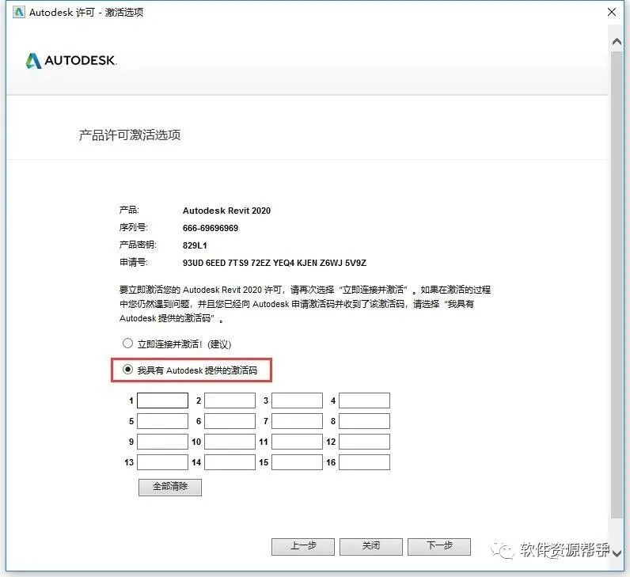Click the '申请号:' label
The image size is (630, 577).
pyautogui.click(x=134, y=263)
